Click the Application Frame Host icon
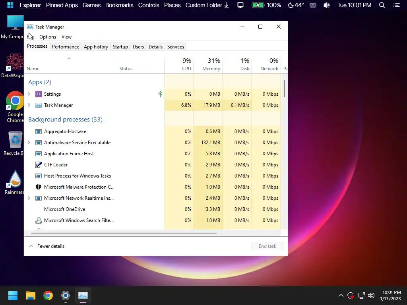The image size is (407, 305). pos(39,154)
